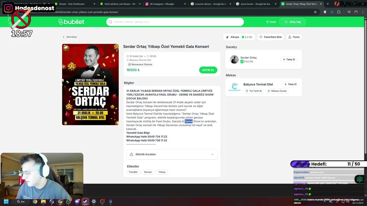367x206 pixels.
Task: Click the WhatsApp Hattı 0549 734 11 22 number
Action: coord(147,137)
